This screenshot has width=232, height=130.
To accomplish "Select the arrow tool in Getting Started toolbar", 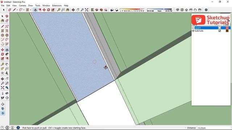I will pos(4,10).
